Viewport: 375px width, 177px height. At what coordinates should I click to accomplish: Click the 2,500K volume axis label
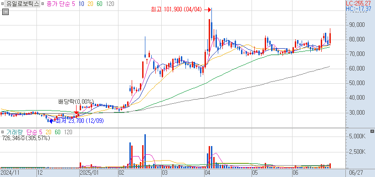pos(357,152)
